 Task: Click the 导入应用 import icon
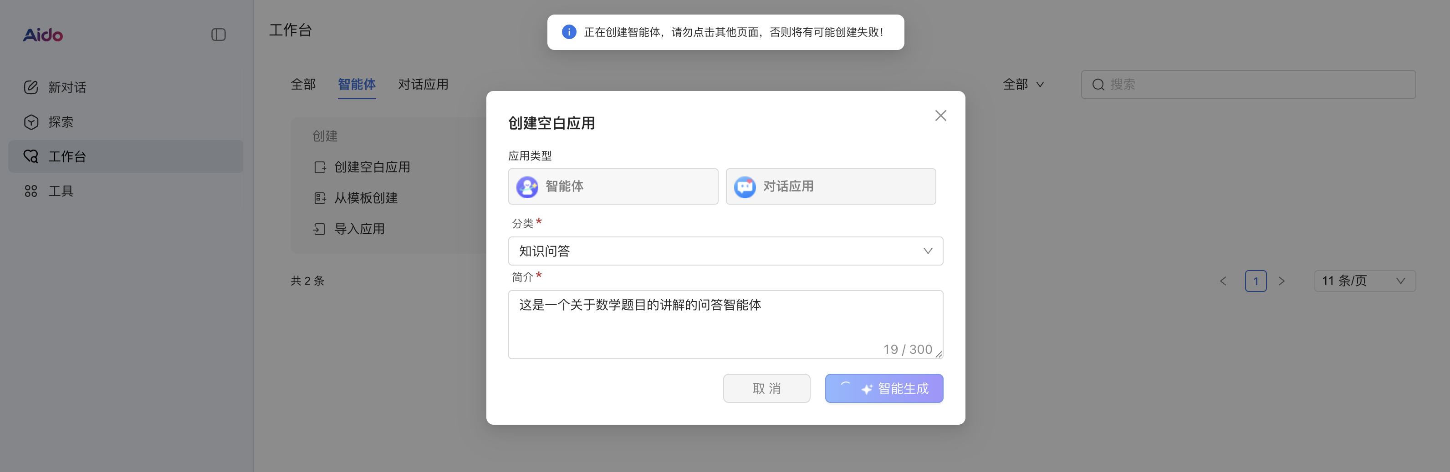click(320, 229)
